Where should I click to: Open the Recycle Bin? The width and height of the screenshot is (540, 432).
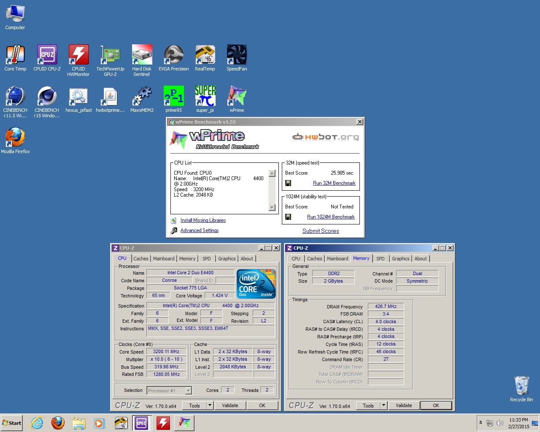[521, 389]
